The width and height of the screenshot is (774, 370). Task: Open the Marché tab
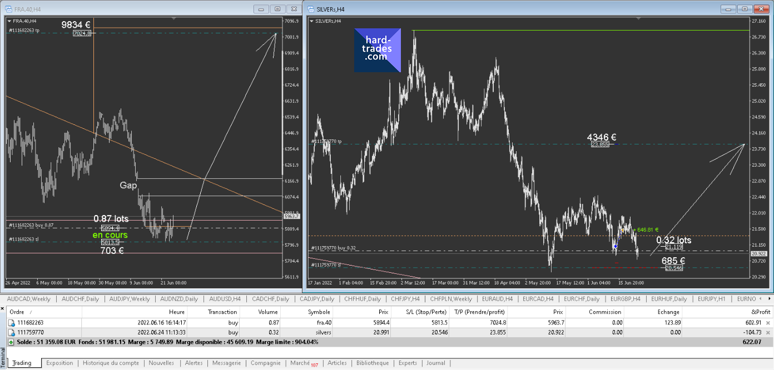(300, 363)
